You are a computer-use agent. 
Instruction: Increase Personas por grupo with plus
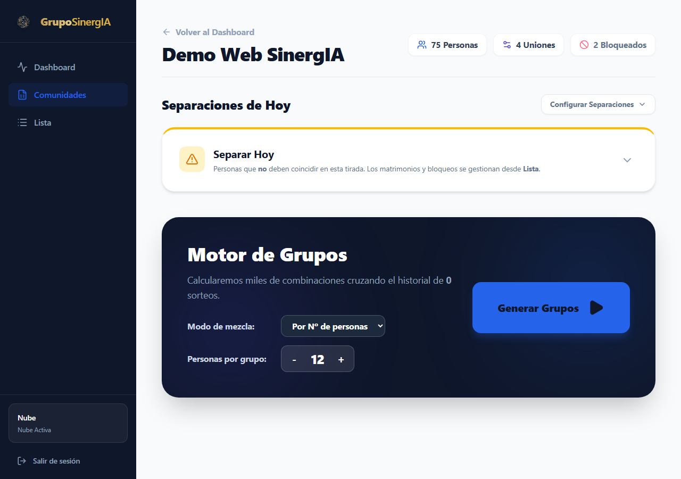(x=341, y=360)
